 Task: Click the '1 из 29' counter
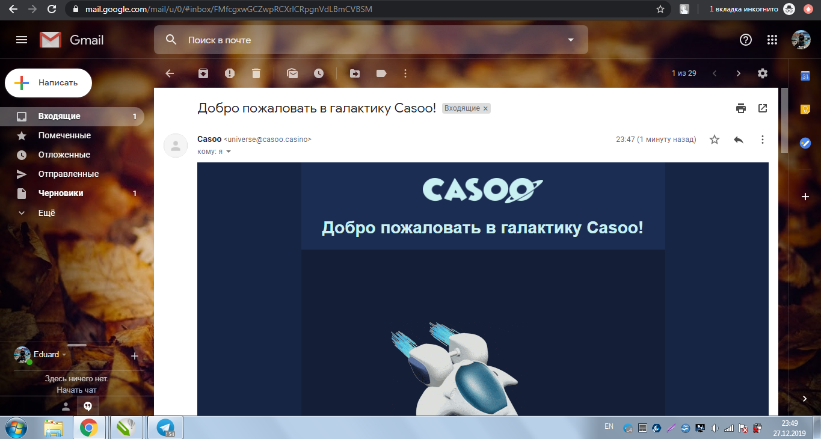(x=684, y=73)
